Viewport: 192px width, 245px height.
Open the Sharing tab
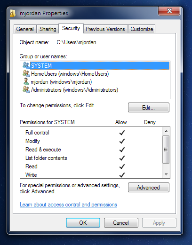48,29
